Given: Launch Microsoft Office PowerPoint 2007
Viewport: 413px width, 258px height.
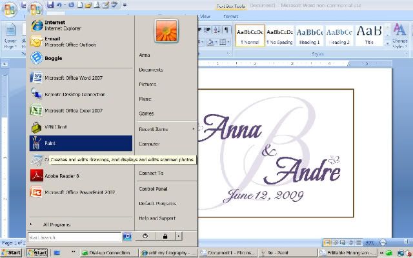Looking at the screenshot, I should pos(81,192).
